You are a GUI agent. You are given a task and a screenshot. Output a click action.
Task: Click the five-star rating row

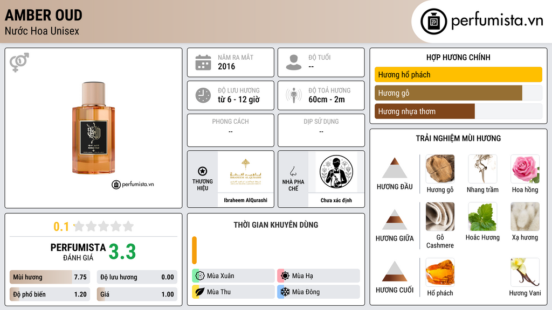[x=104, y=227]
